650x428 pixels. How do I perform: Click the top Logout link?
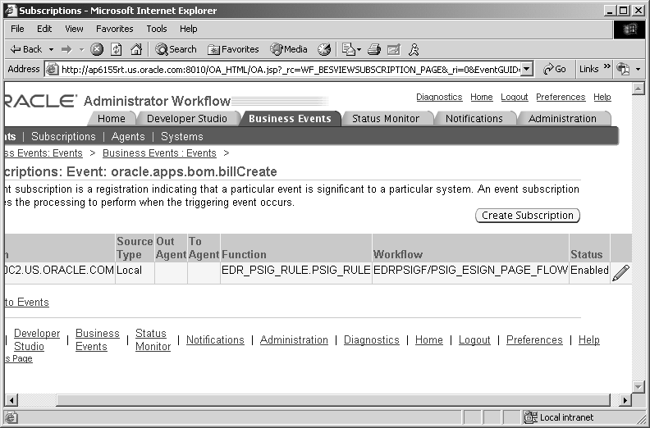click(515, 97)
